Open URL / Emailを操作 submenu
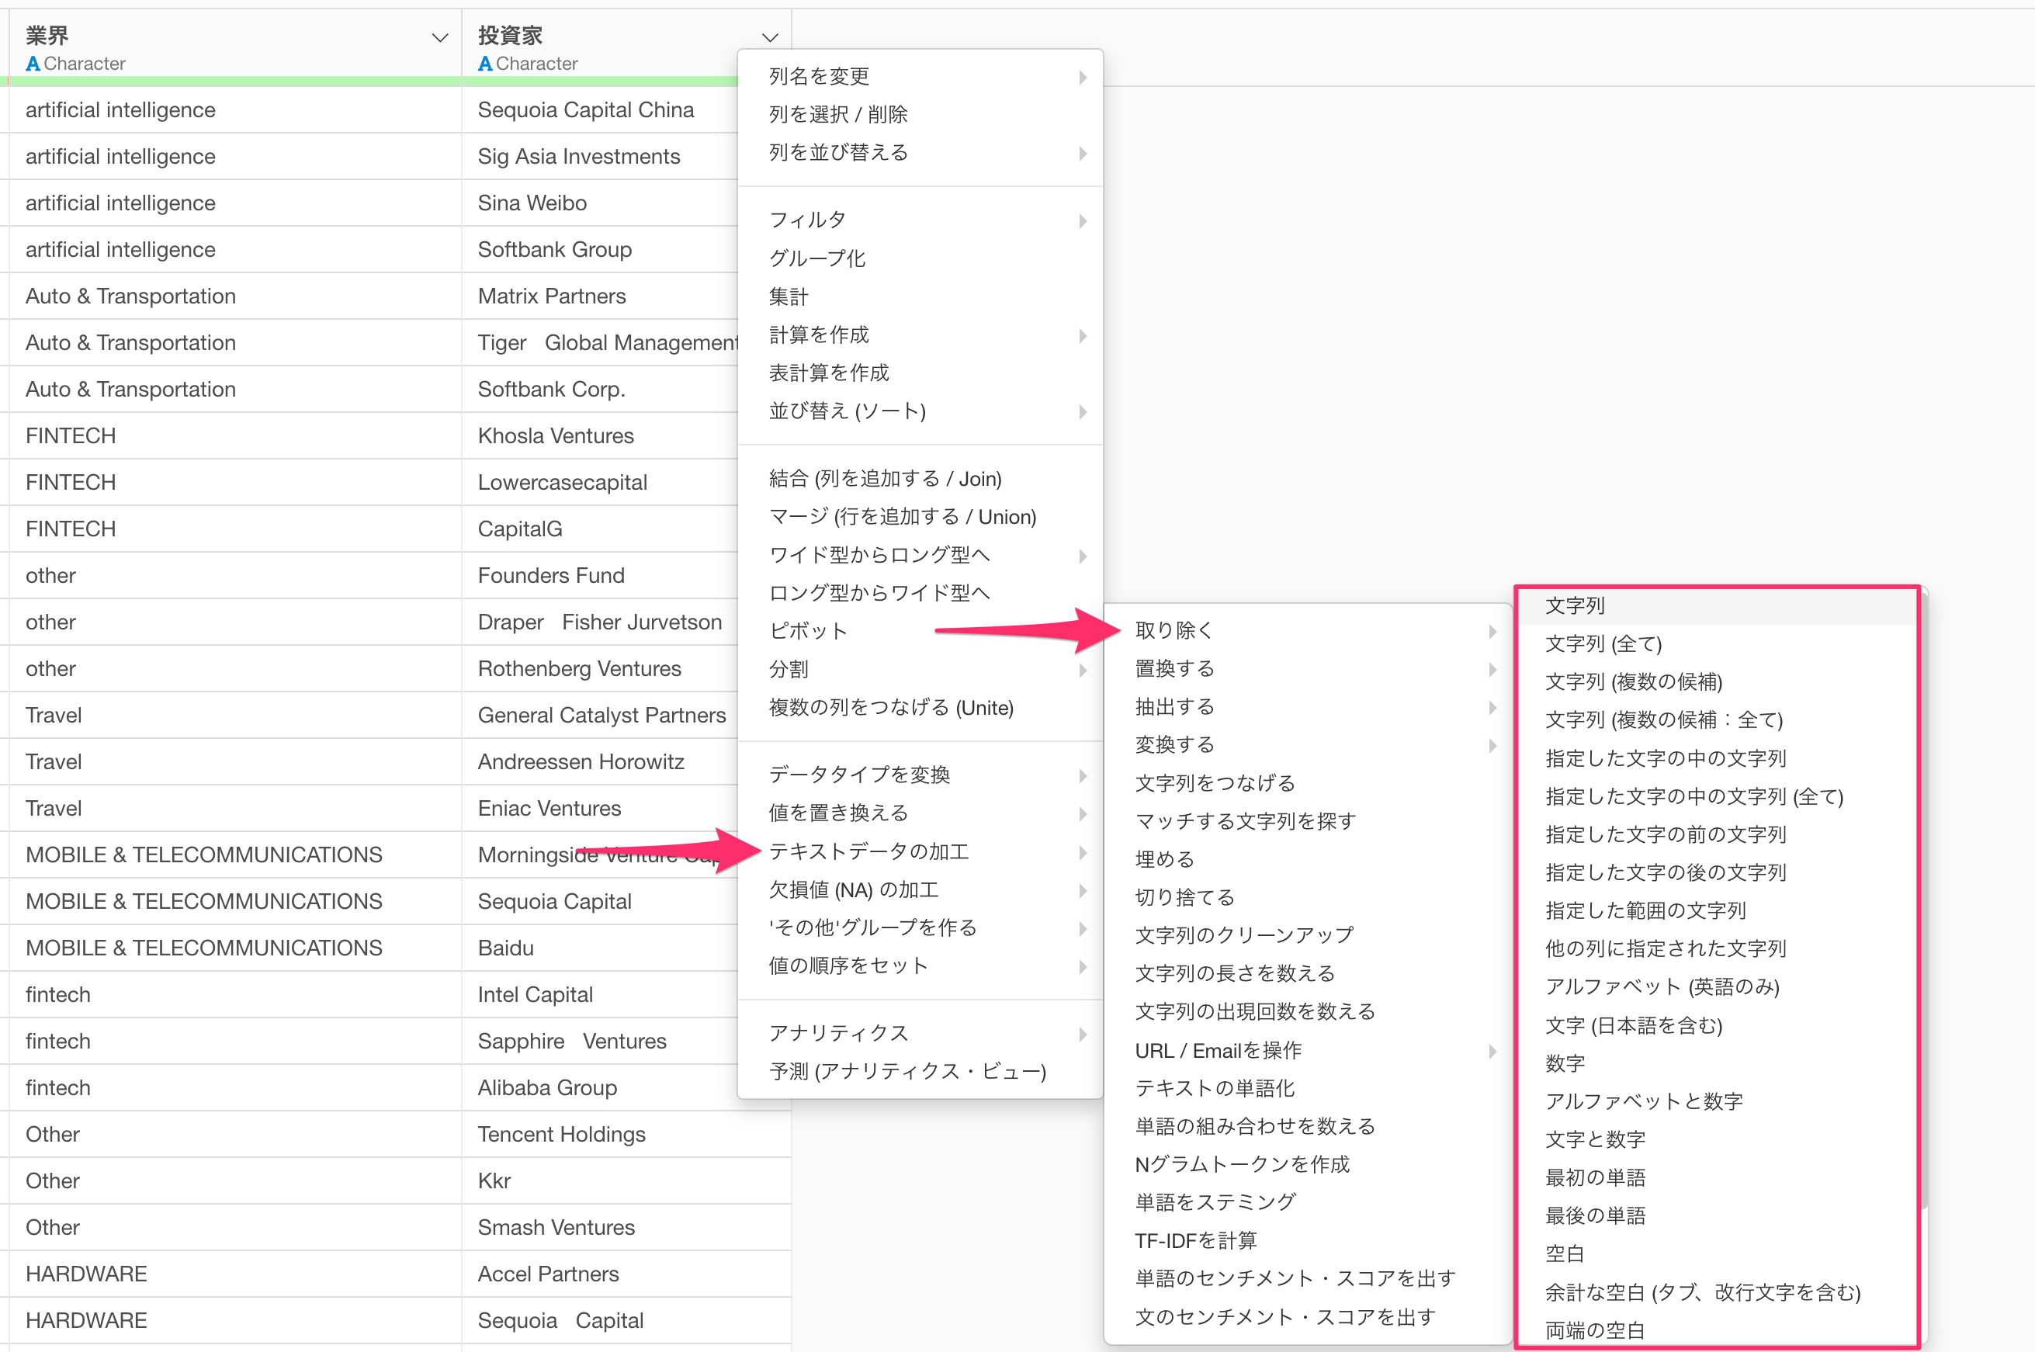 [x=1308, y=1051]
